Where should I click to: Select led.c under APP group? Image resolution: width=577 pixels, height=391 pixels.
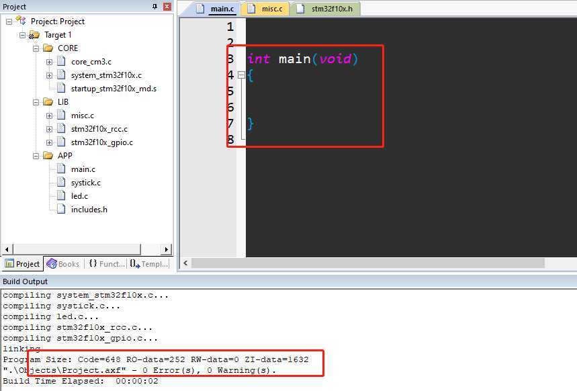[79, 196]
